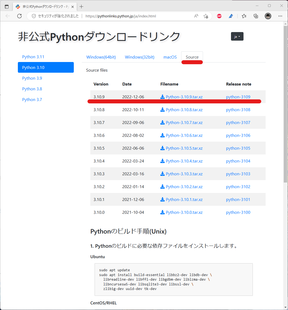Open the Collections icon
Screen dimensions: 288x310
tap(256, 16)
